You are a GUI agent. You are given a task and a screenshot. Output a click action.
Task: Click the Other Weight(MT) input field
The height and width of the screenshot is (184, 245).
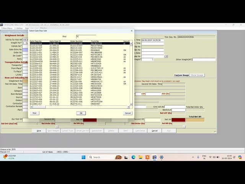(x=204, y=59)
